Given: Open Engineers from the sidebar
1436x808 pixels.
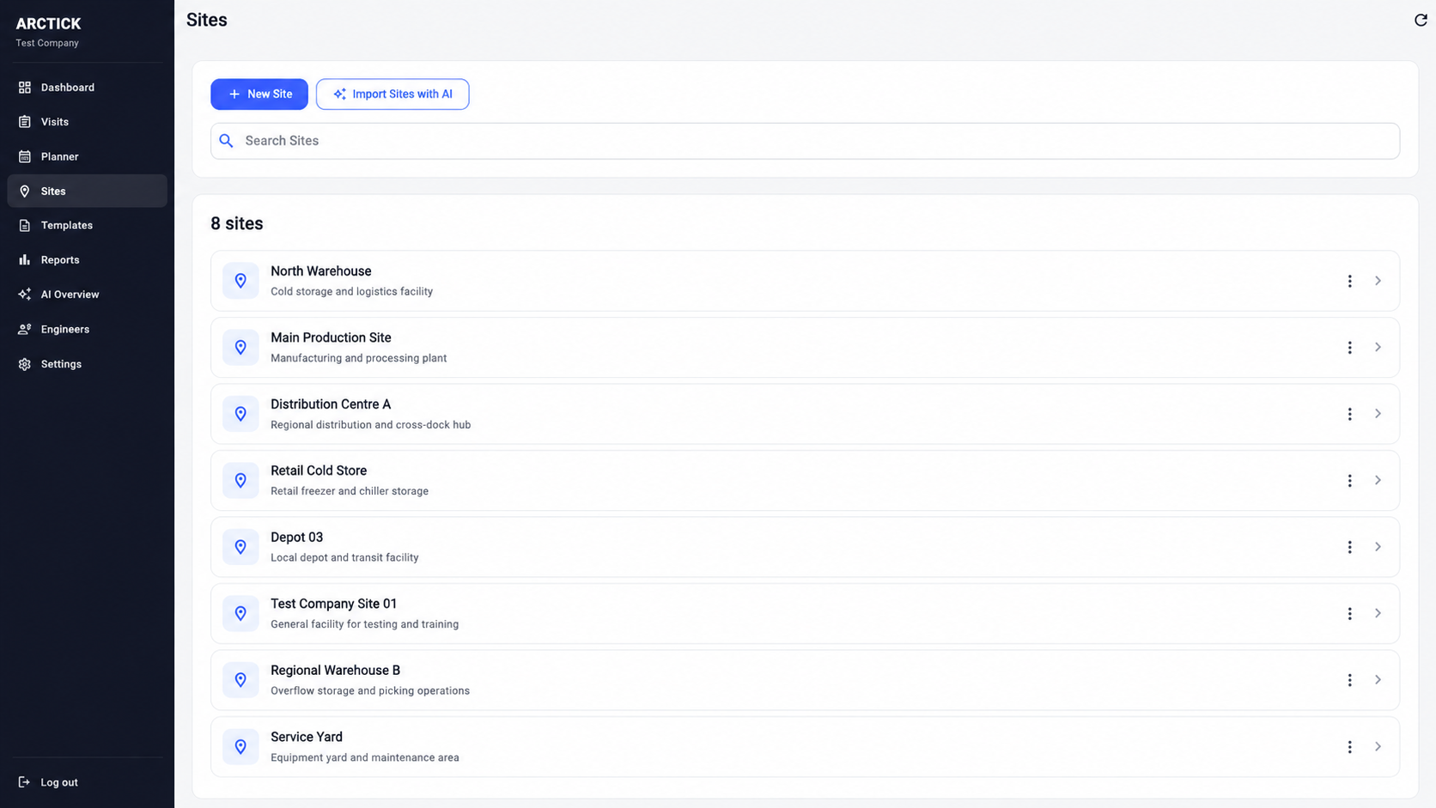Looking at the screenshot, I should click(x=87, y=329).
